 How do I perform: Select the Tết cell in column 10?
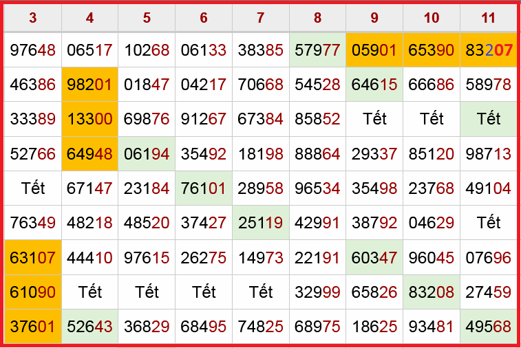coord(432,119)
